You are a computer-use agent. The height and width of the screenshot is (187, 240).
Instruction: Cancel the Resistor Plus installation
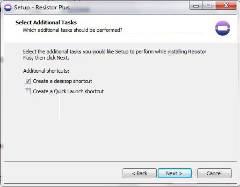[x=214, y=173]
